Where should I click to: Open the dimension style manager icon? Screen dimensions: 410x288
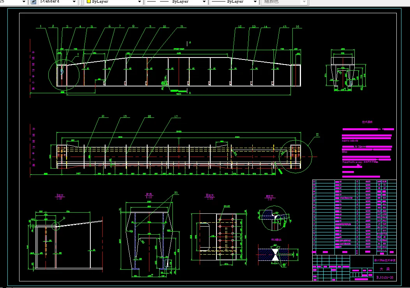[33, 2]
